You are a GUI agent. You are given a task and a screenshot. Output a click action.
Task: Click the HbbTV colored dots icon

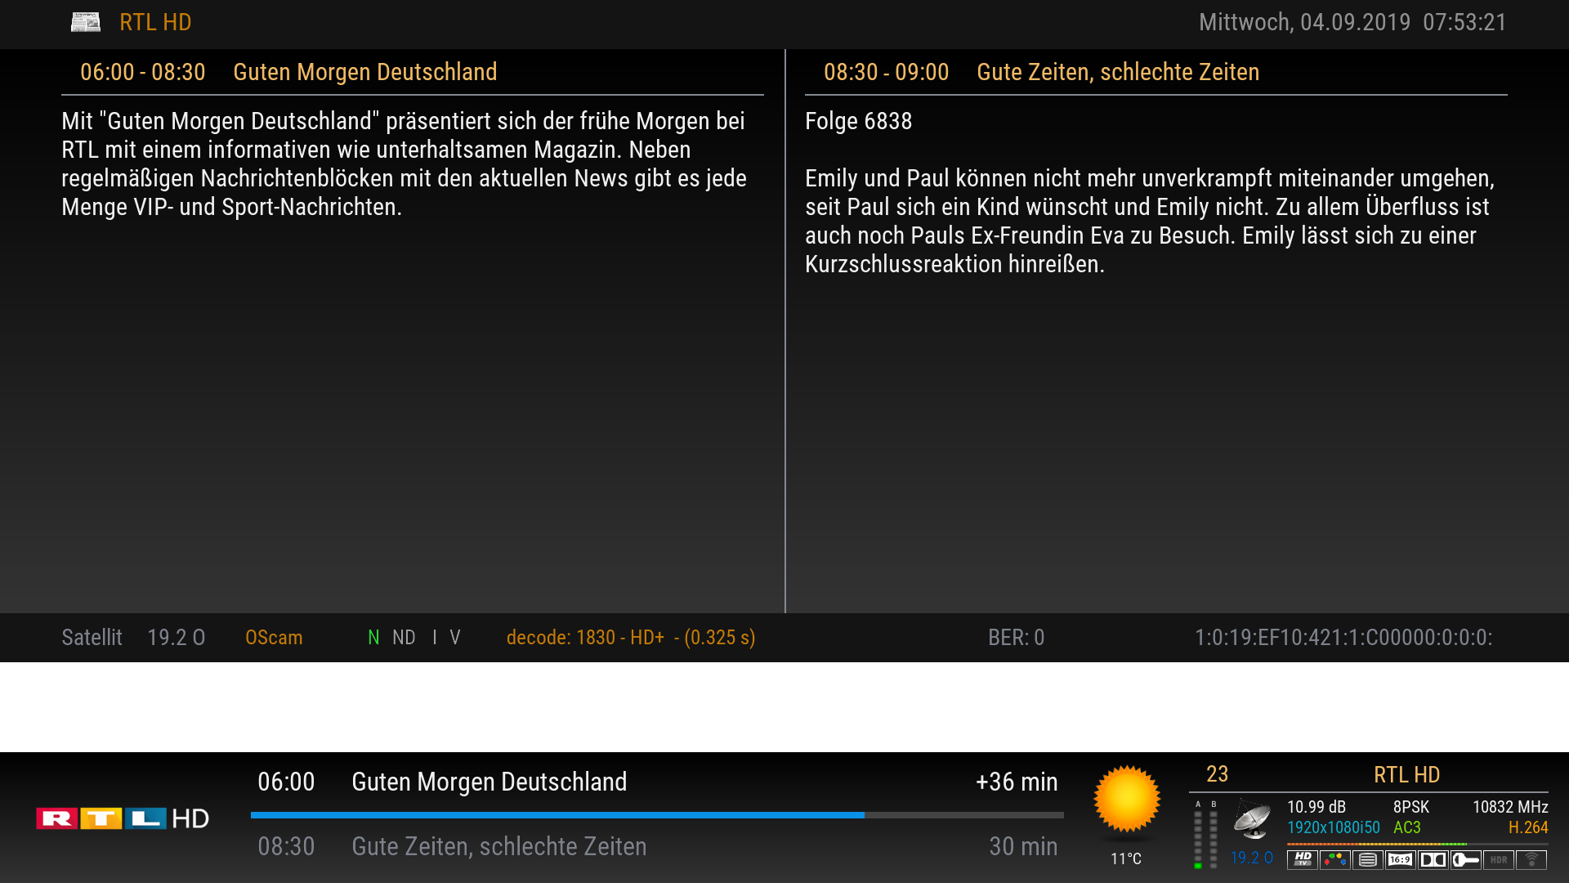pos(1334,859)
